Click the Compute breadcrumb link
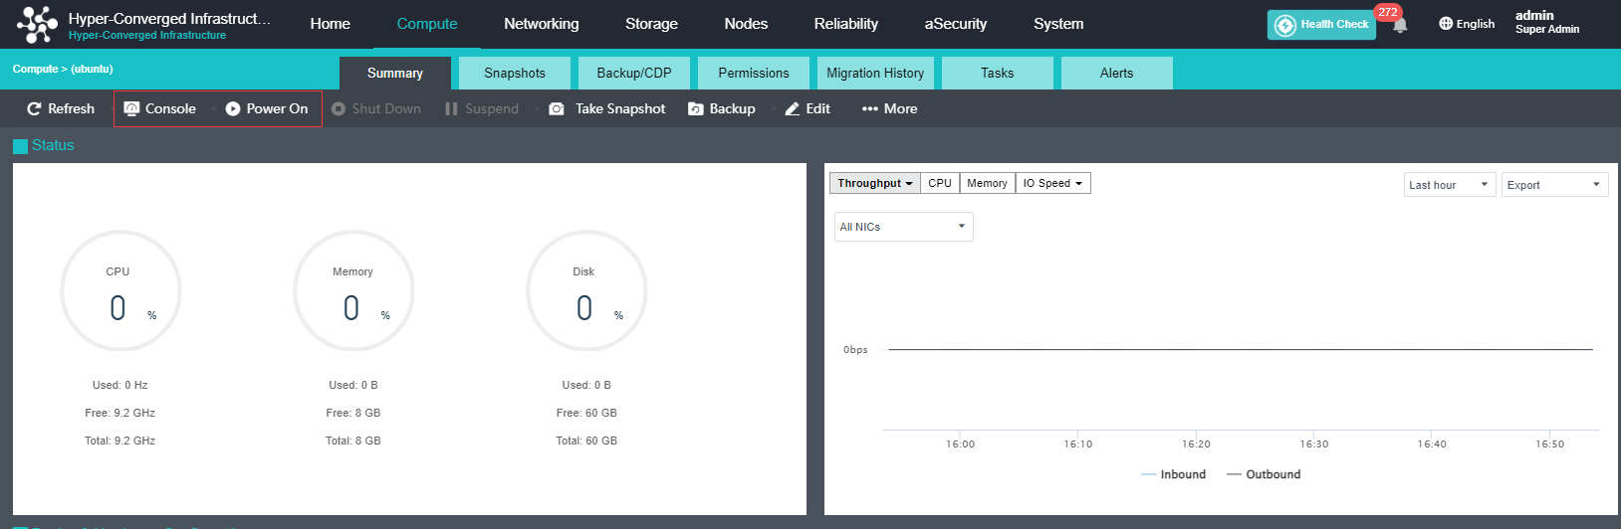This screenshot has height=529, width=1621. (x=35, y=69)
